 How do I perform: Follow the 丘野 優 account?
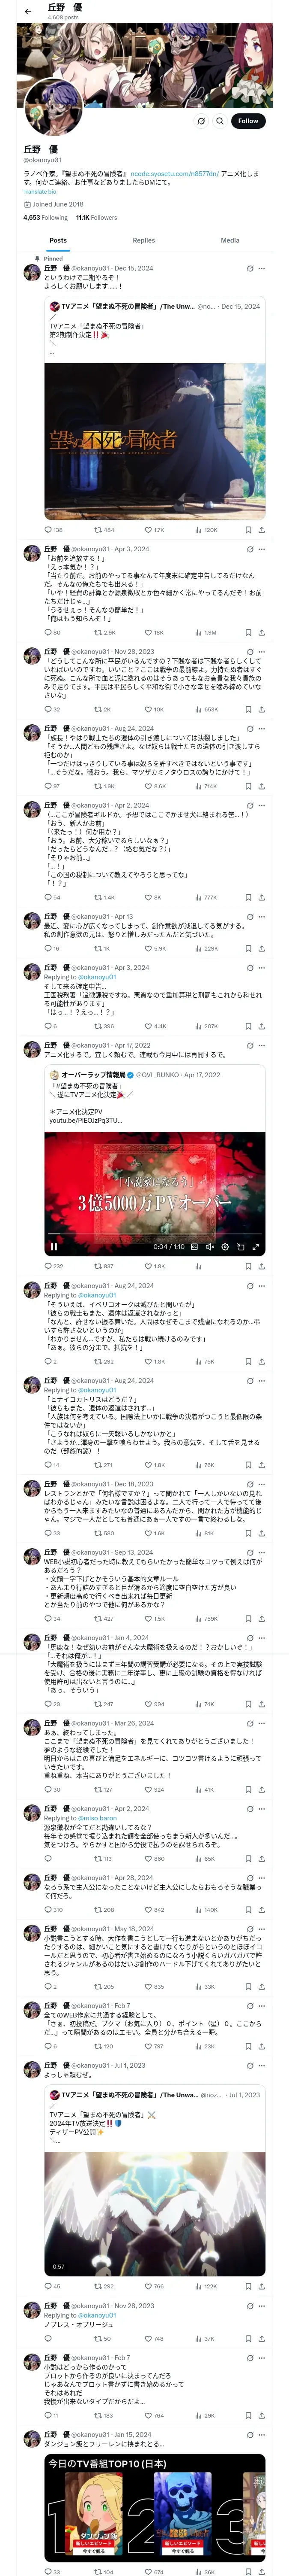coord(247,121)
